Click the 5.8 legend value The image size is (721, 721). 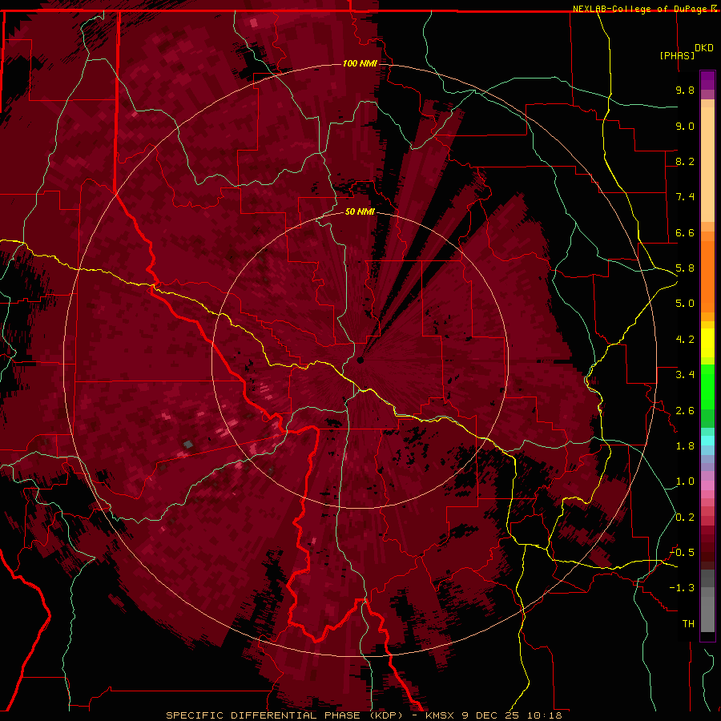coord(685,268)
